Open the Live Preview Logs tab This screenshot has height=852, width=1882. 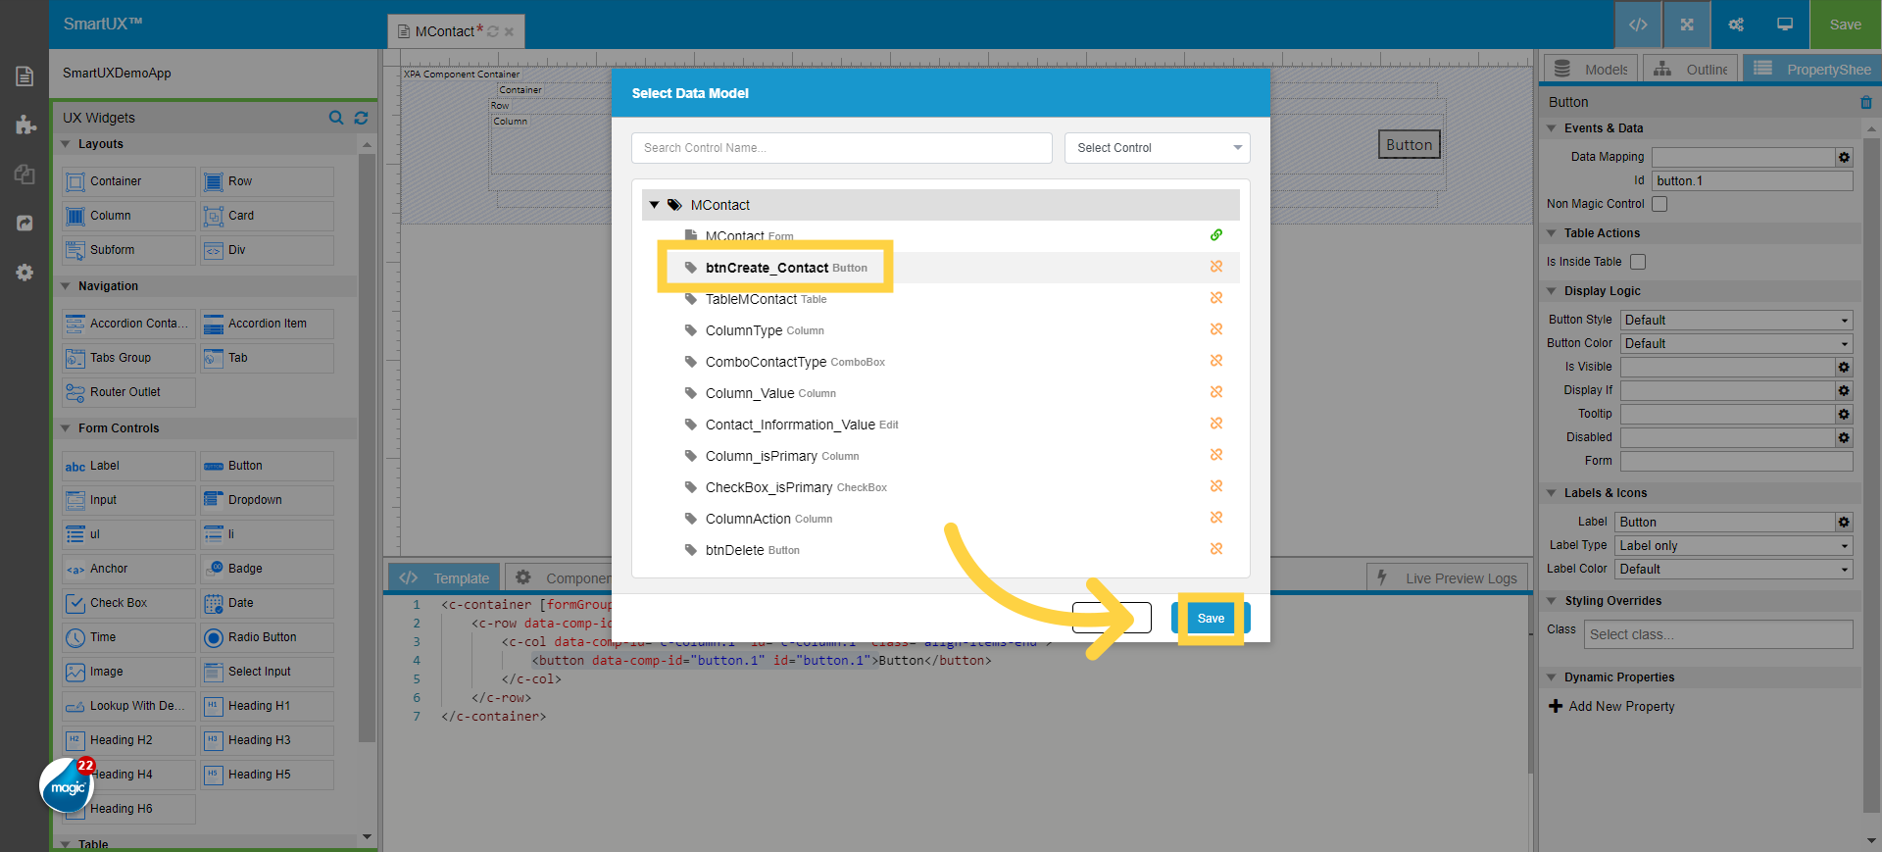click(x=1447, y=578)
